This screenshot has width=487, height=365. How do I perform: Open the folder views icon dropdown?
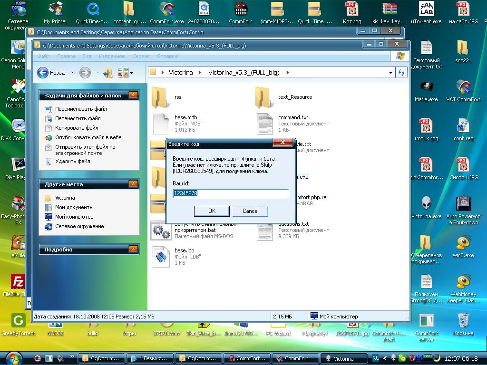click(x=125, y=73)
